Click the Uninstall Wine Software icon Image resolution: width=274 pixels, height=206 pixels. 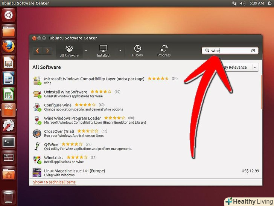point(37,94)
